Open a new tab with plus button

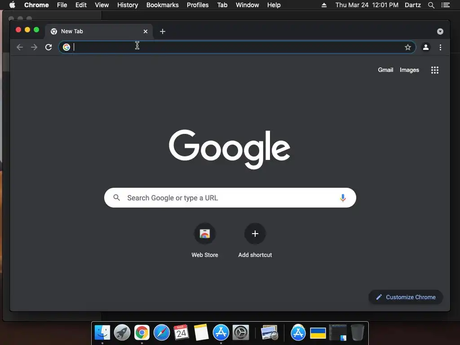tap(163, 31)
